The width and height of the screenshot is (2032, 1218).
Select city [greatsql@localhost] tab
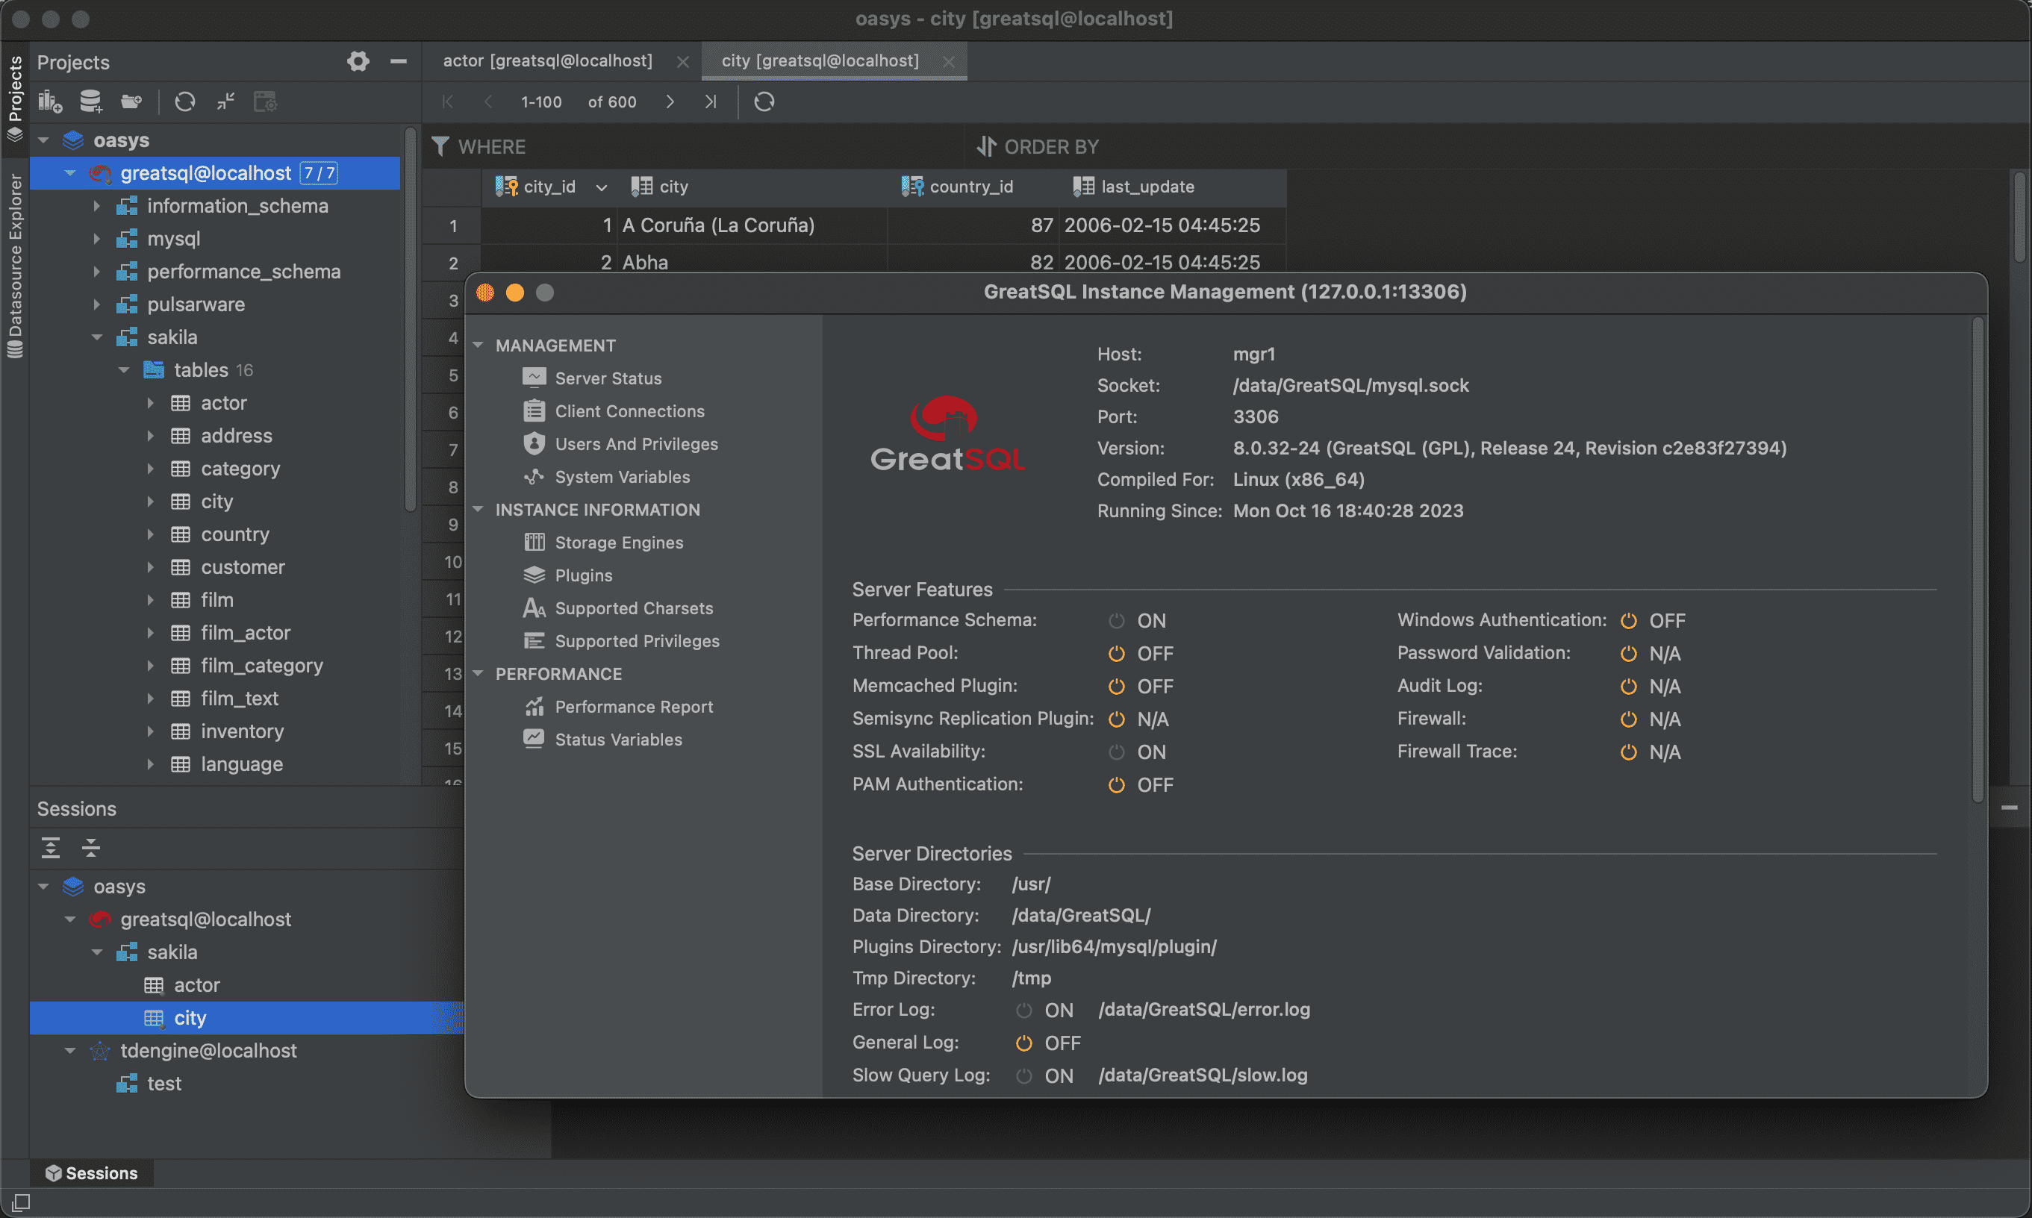820,60
